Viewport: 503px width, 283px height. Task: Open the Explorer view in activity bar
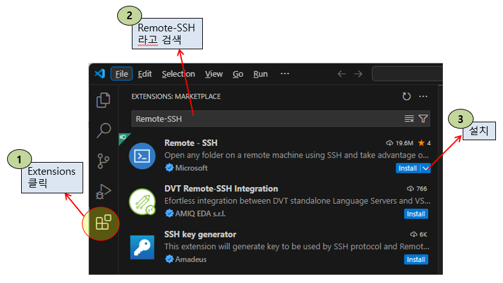[x=103, y=100]
